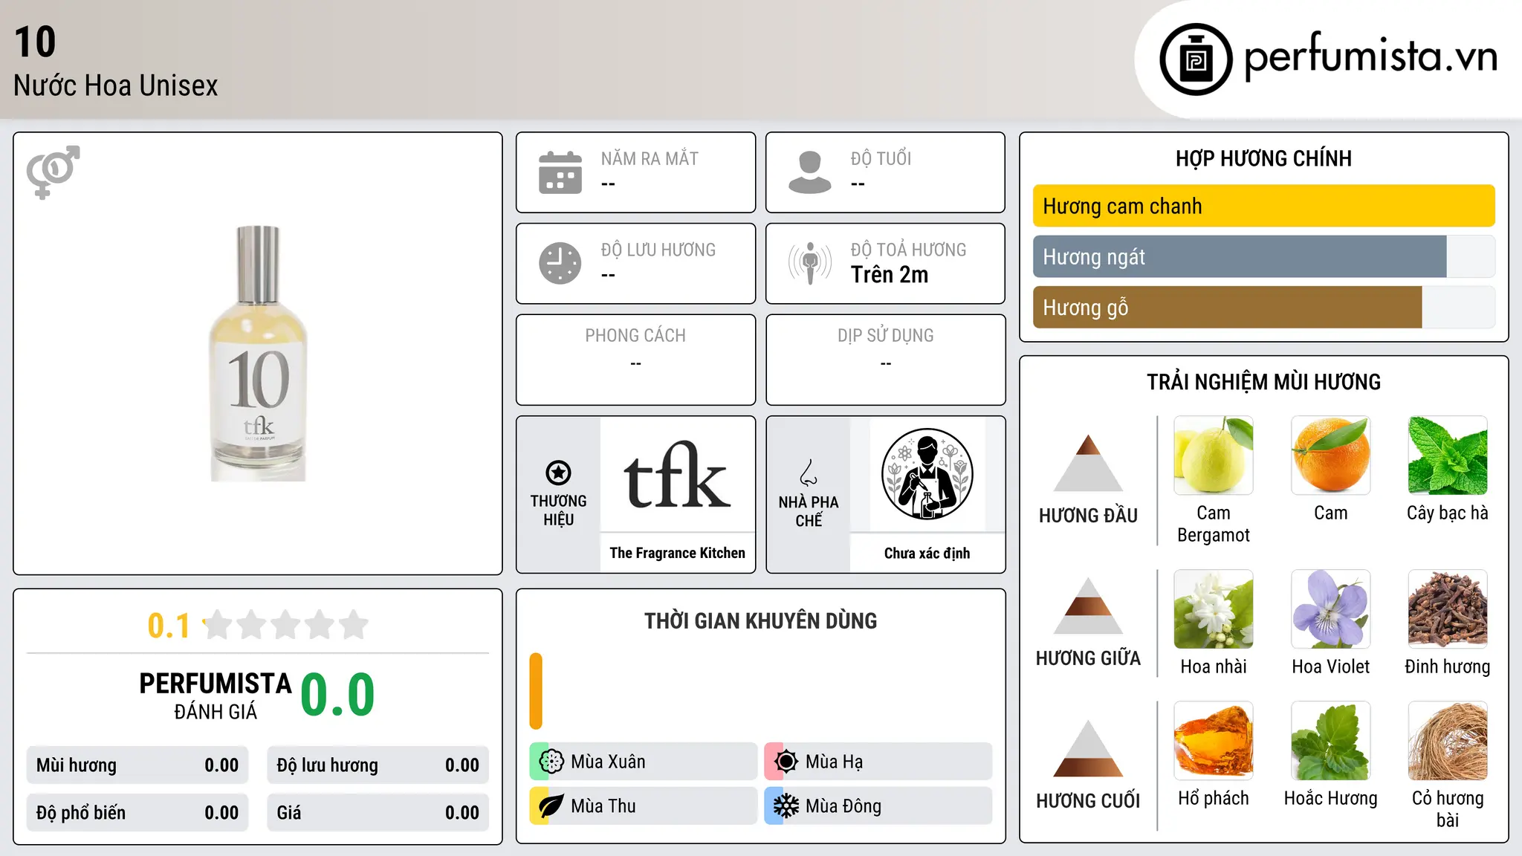
Task: Open the Đinh hương note thumbnail
Action: coord(1447,609)
